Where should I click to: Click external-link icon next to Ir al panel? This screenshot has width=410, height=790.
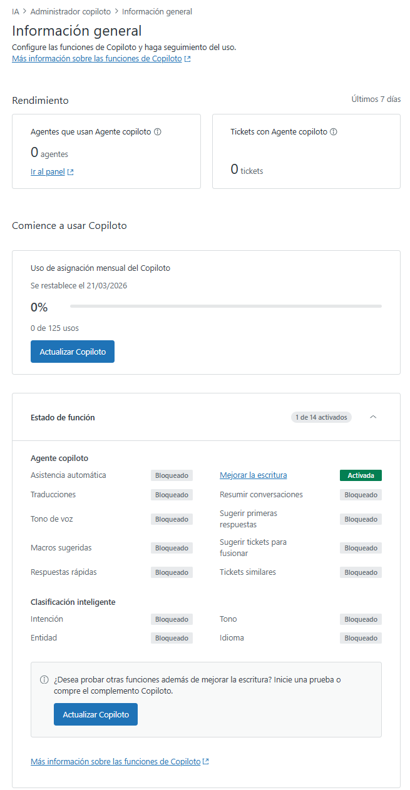click(x=71, y=172)
